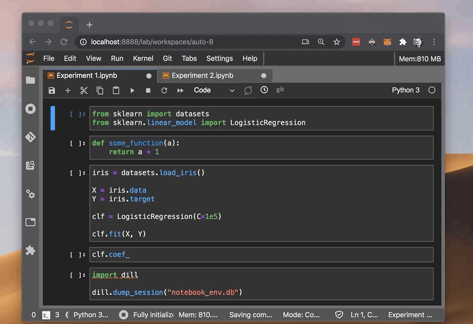Open the file browser folder icon in the sidebar

30,80
